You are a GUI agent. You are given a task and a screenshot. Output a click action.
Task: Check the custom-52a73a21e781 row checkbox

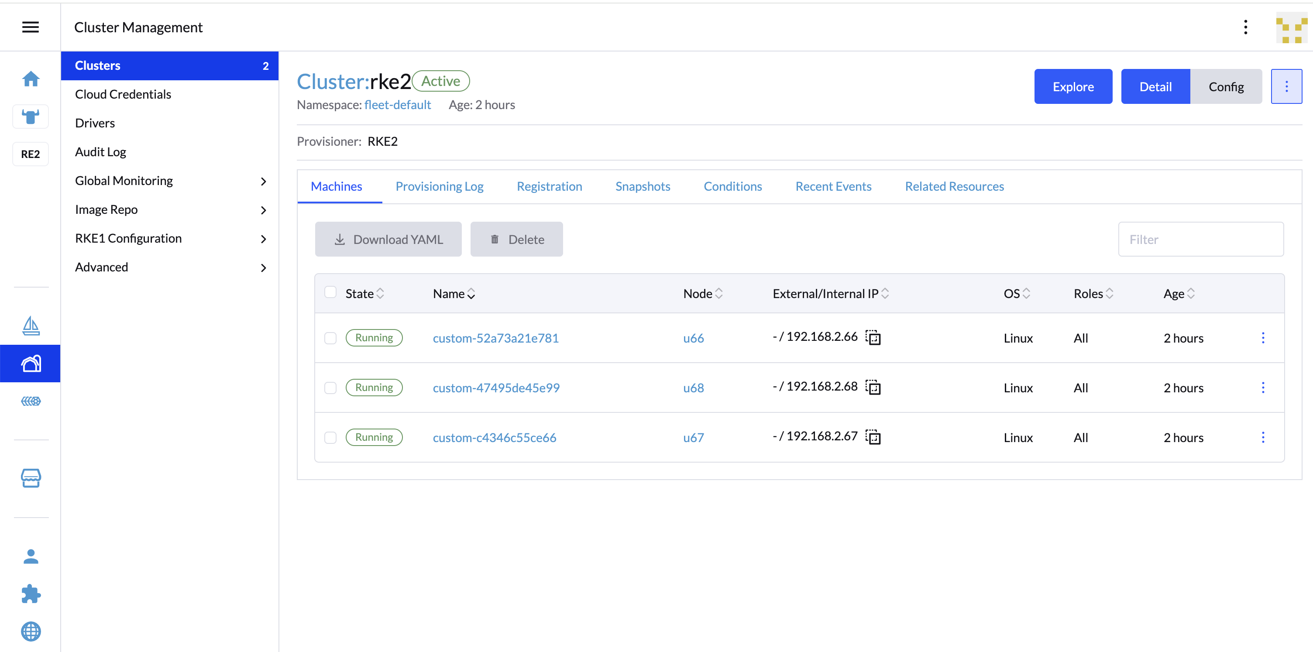[330, 338]
